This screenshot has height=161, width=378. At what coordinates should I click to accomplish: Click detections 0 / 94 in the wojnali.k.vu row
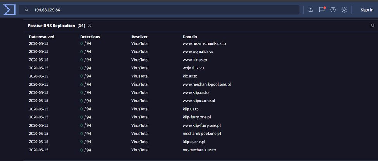(86, 68)
